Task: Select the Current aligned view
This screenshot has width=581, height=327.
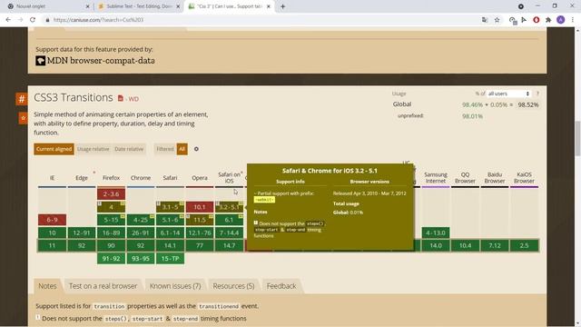Action: click(54, 149)
